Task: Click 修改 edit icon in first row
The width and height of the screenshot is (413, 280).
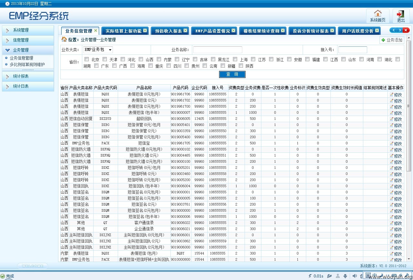Action: tap(396, 94)
